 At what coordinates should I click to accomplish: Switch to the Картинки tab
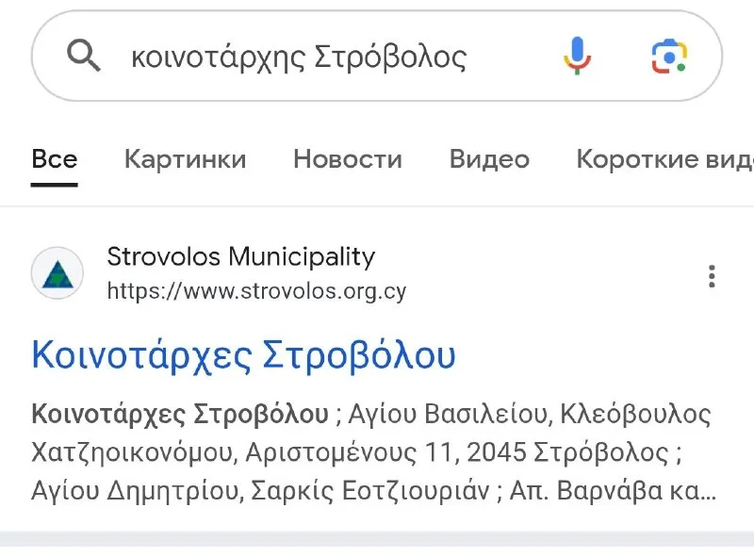(x=185, y=159)
